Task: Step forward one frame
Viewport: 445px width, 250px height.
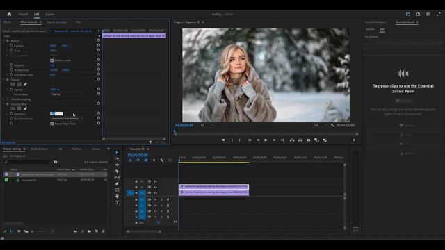Action: (274, 140)
